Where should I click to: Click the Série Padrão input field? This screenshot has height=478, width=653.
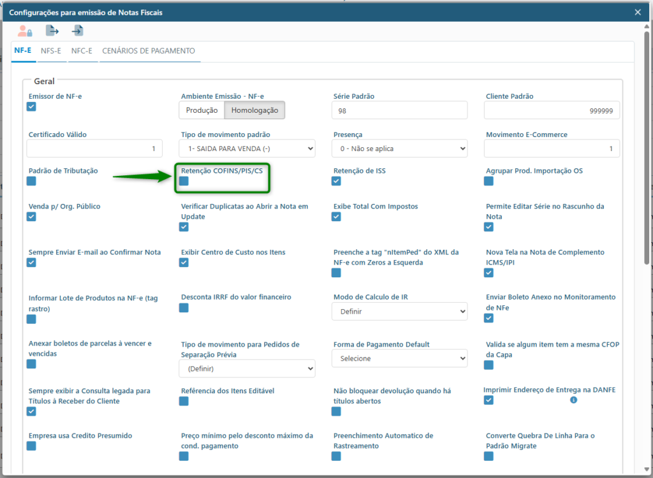[400, 110]
